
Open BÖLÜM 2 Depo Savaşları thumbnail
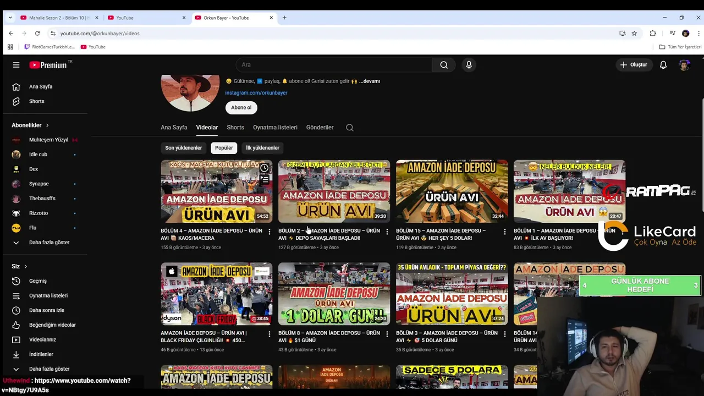[334, 191]
